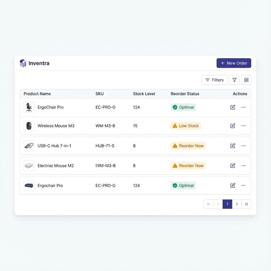Go to the first page

point(208,204)
